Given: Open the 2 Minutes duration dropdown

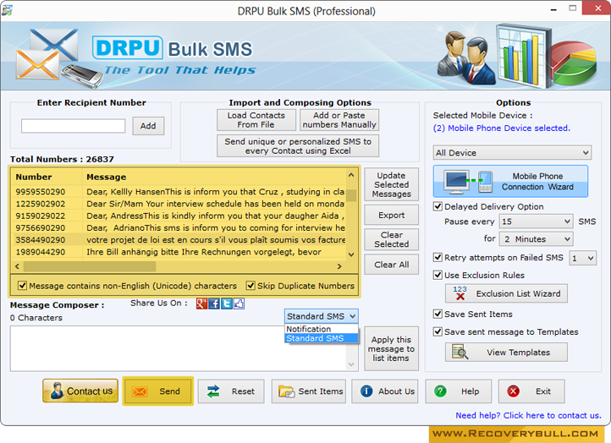Looking at the screenshot, I should click(537, 238).
